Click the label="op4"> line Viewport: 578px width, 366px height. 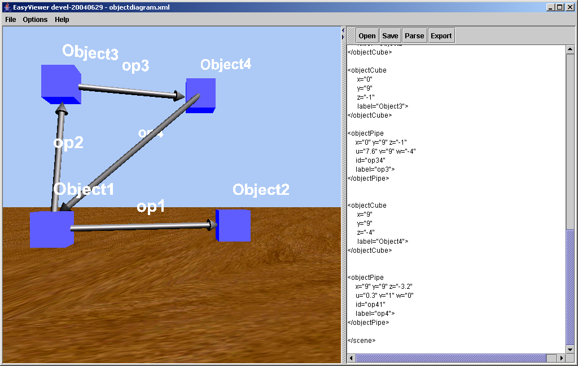click(375, 314)
